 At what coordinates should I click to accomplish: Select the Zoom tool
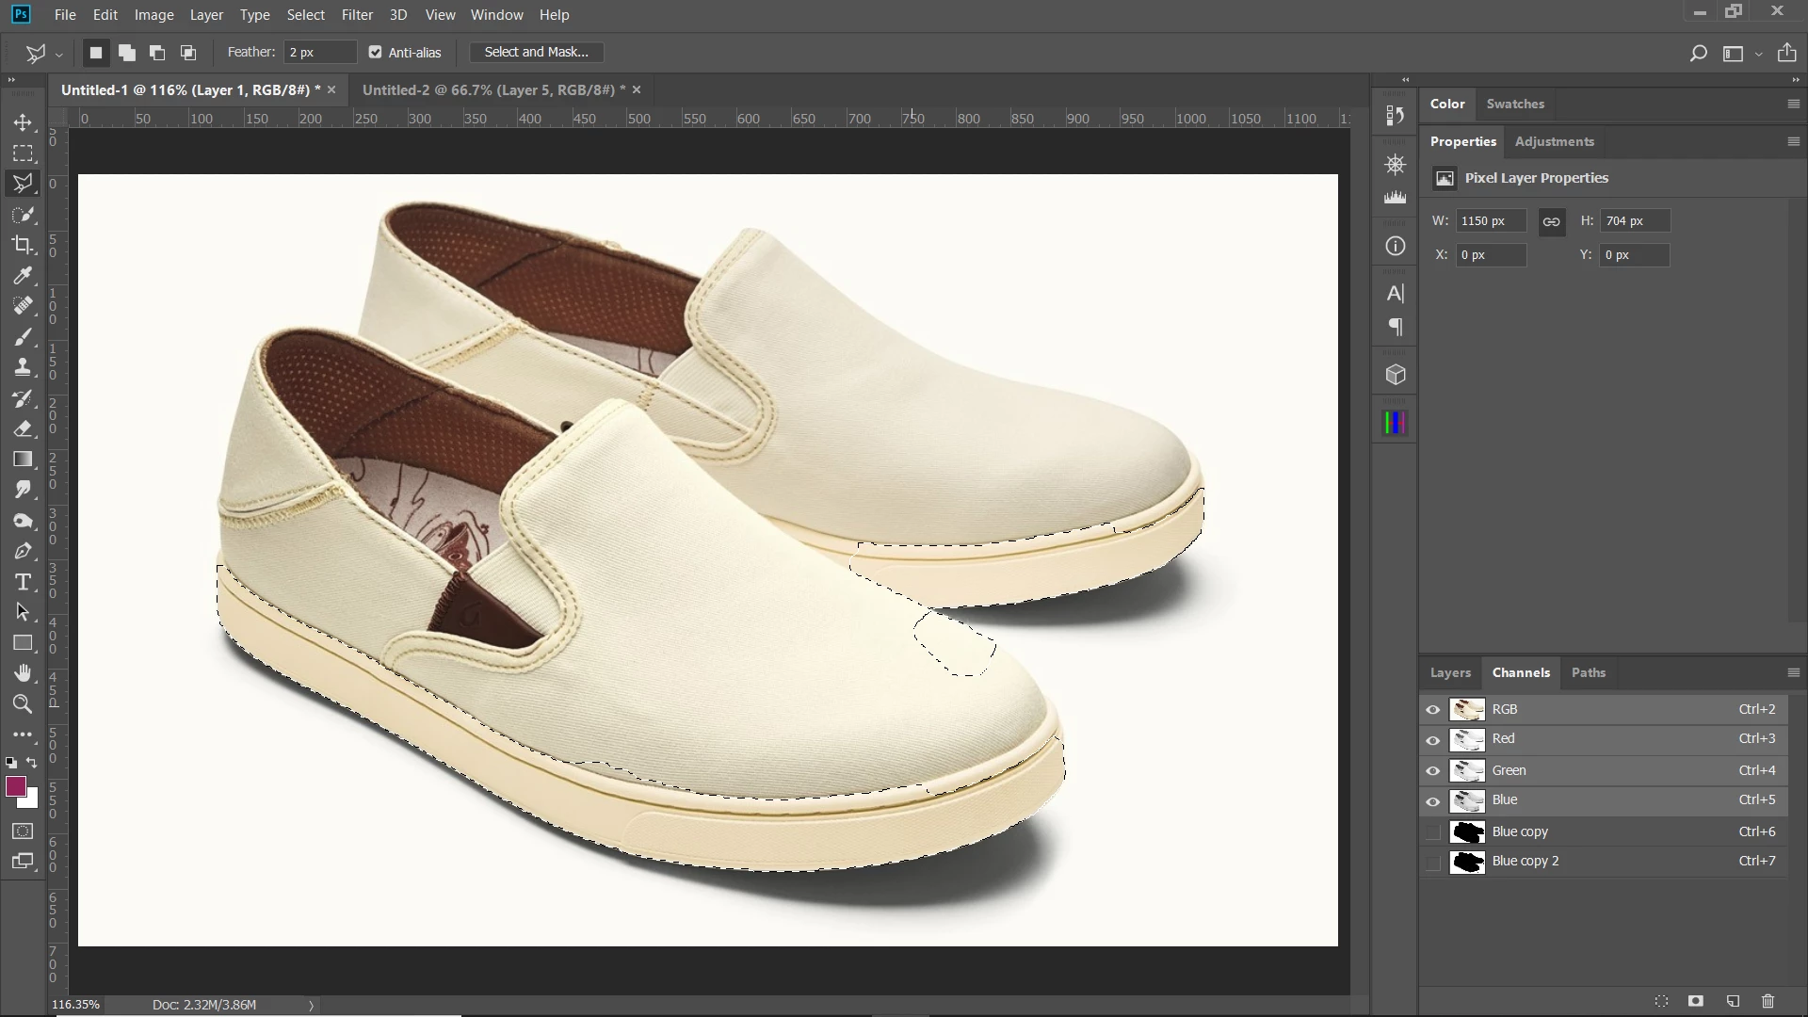(x=23, y=703)
